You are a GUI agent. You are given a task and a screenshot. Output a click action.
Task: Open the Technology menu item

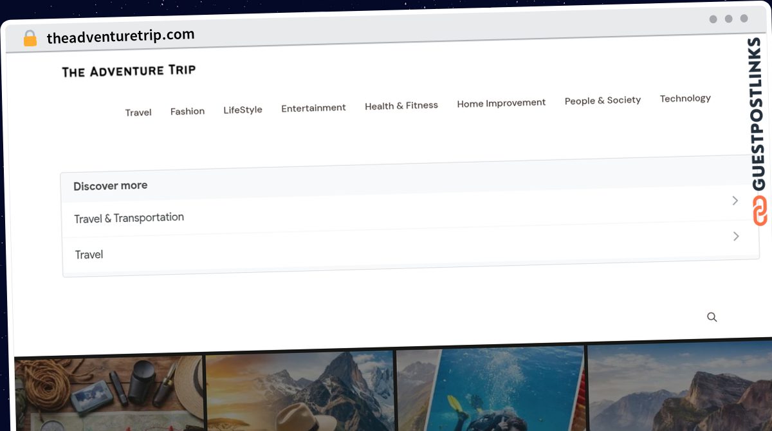pyautogui.click(x=685, y=98)
